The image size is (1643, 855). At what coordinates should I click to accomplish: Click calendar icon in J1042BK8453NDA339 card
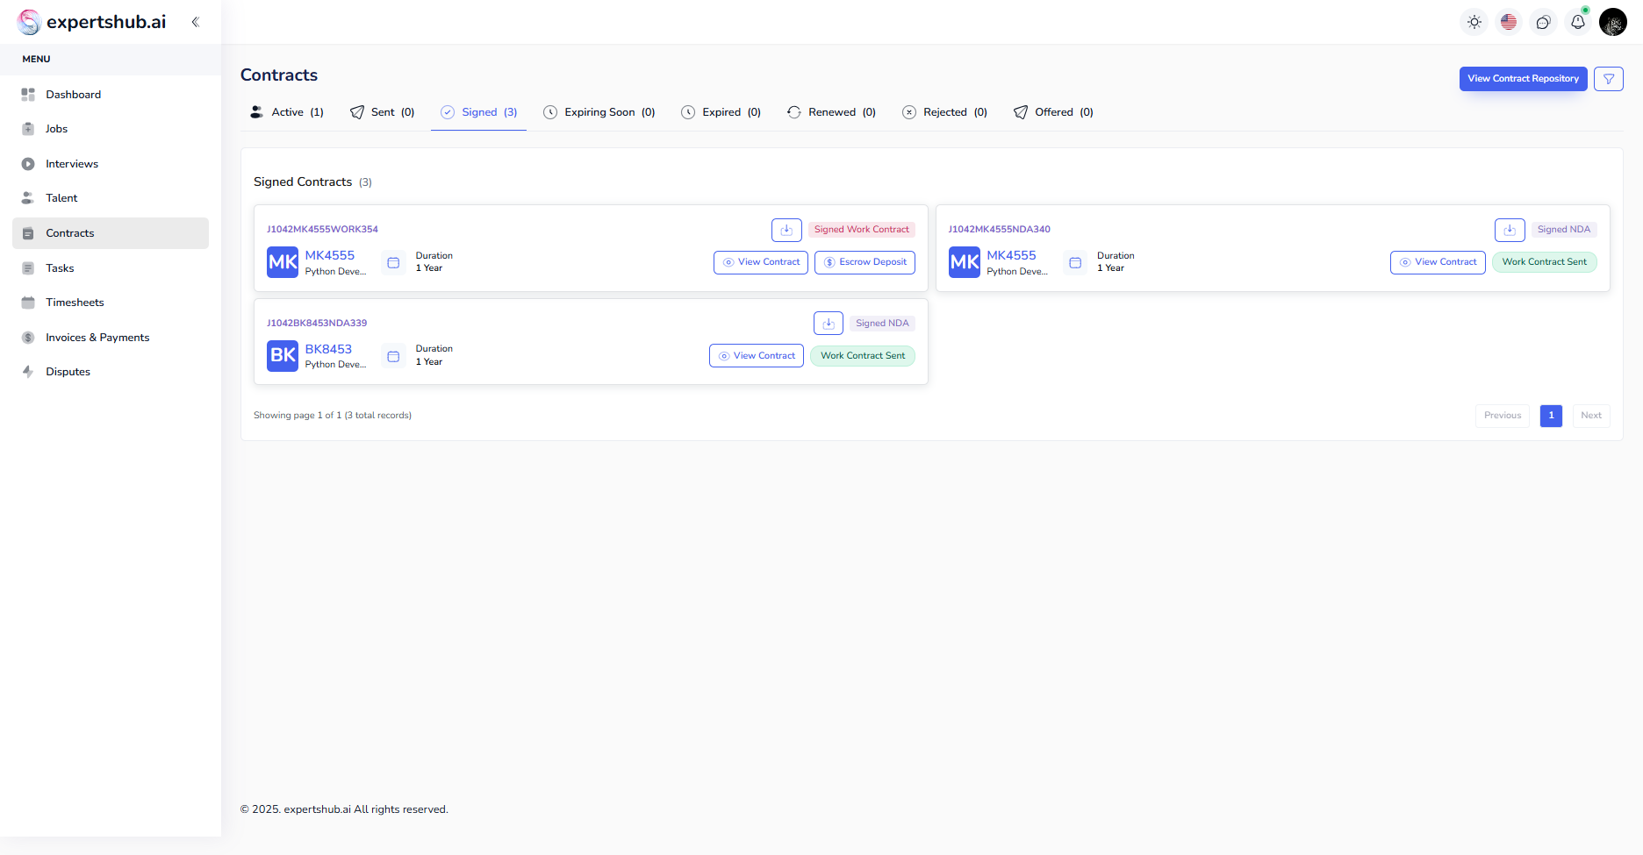(x=393, y=356)
